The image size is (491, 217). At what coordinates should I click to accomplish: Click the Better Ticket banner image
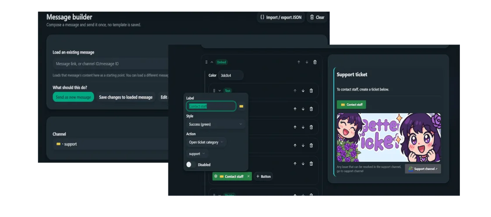(x=389, y=137)
